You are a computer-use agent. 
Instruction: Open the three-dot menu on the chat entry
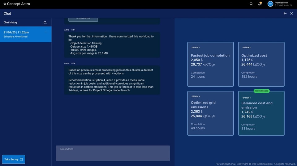[46, 32]
